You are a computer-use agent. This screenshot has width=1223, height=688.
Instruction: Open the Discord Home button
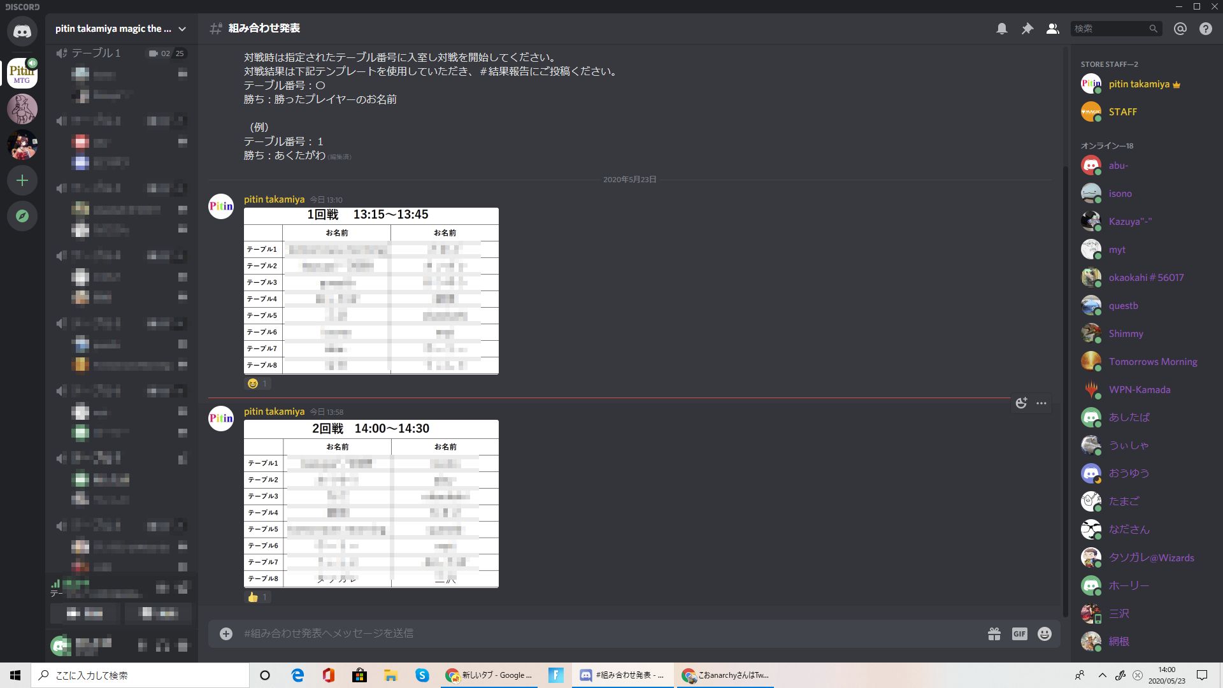pos(22,31)
